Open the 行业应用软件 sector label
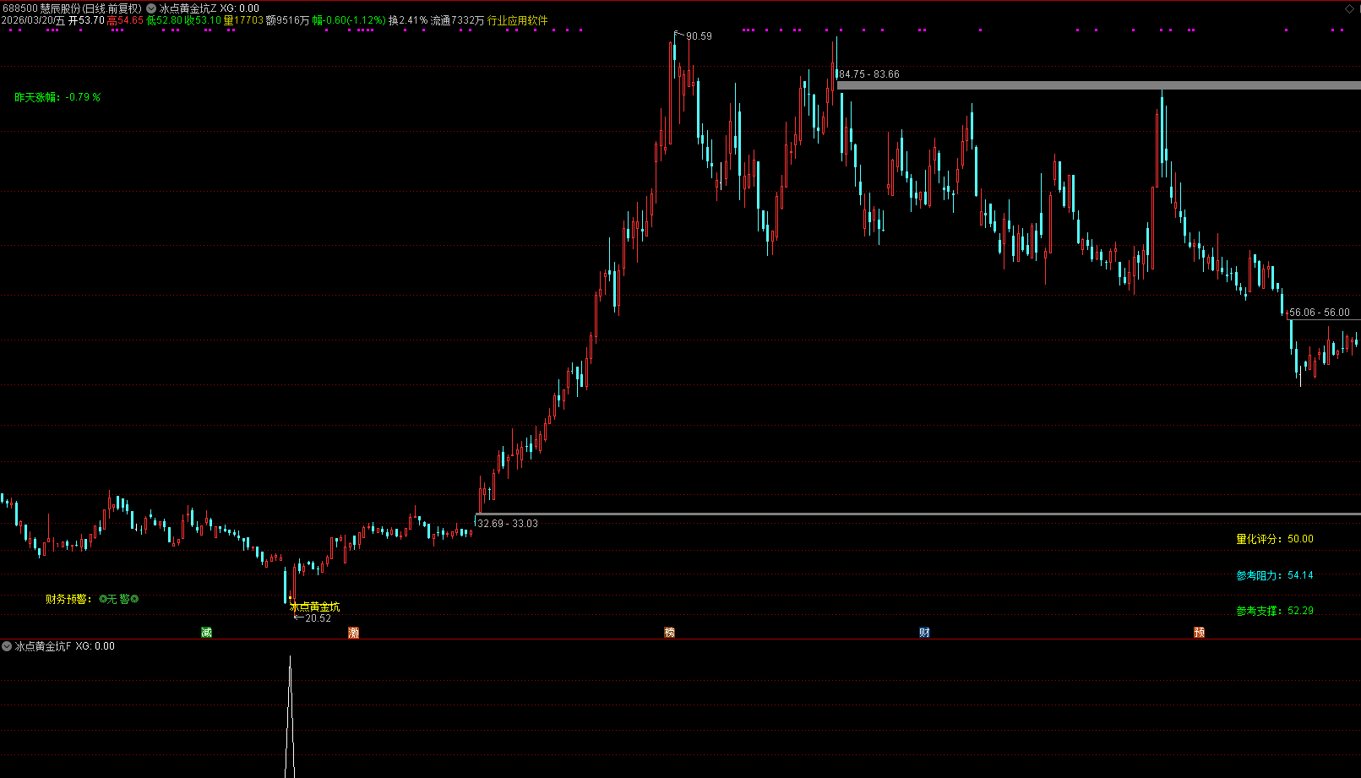 tap(517, 20)
